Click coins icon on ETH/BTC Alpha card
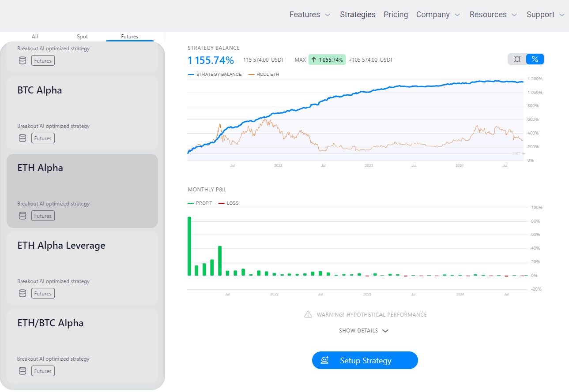Screen dimensions: 569x392 tap(23, 371)
